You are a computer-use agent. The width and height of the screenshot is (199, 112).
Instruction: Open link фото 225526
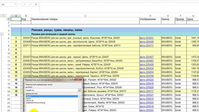pos(146,87)
